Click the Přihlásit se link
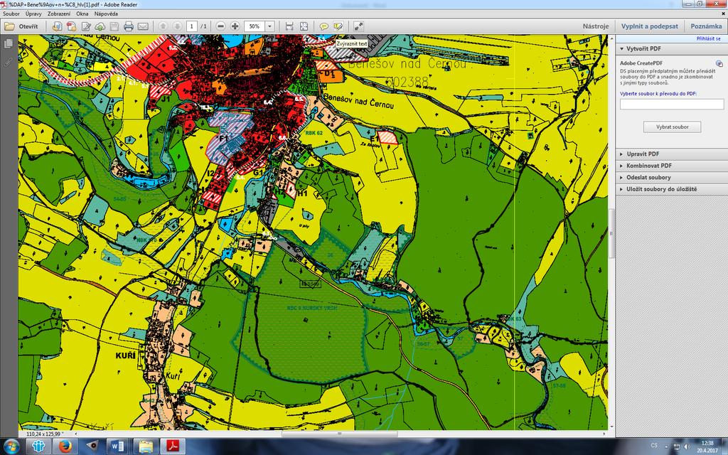Screen dimensions: 728x455 709,39
